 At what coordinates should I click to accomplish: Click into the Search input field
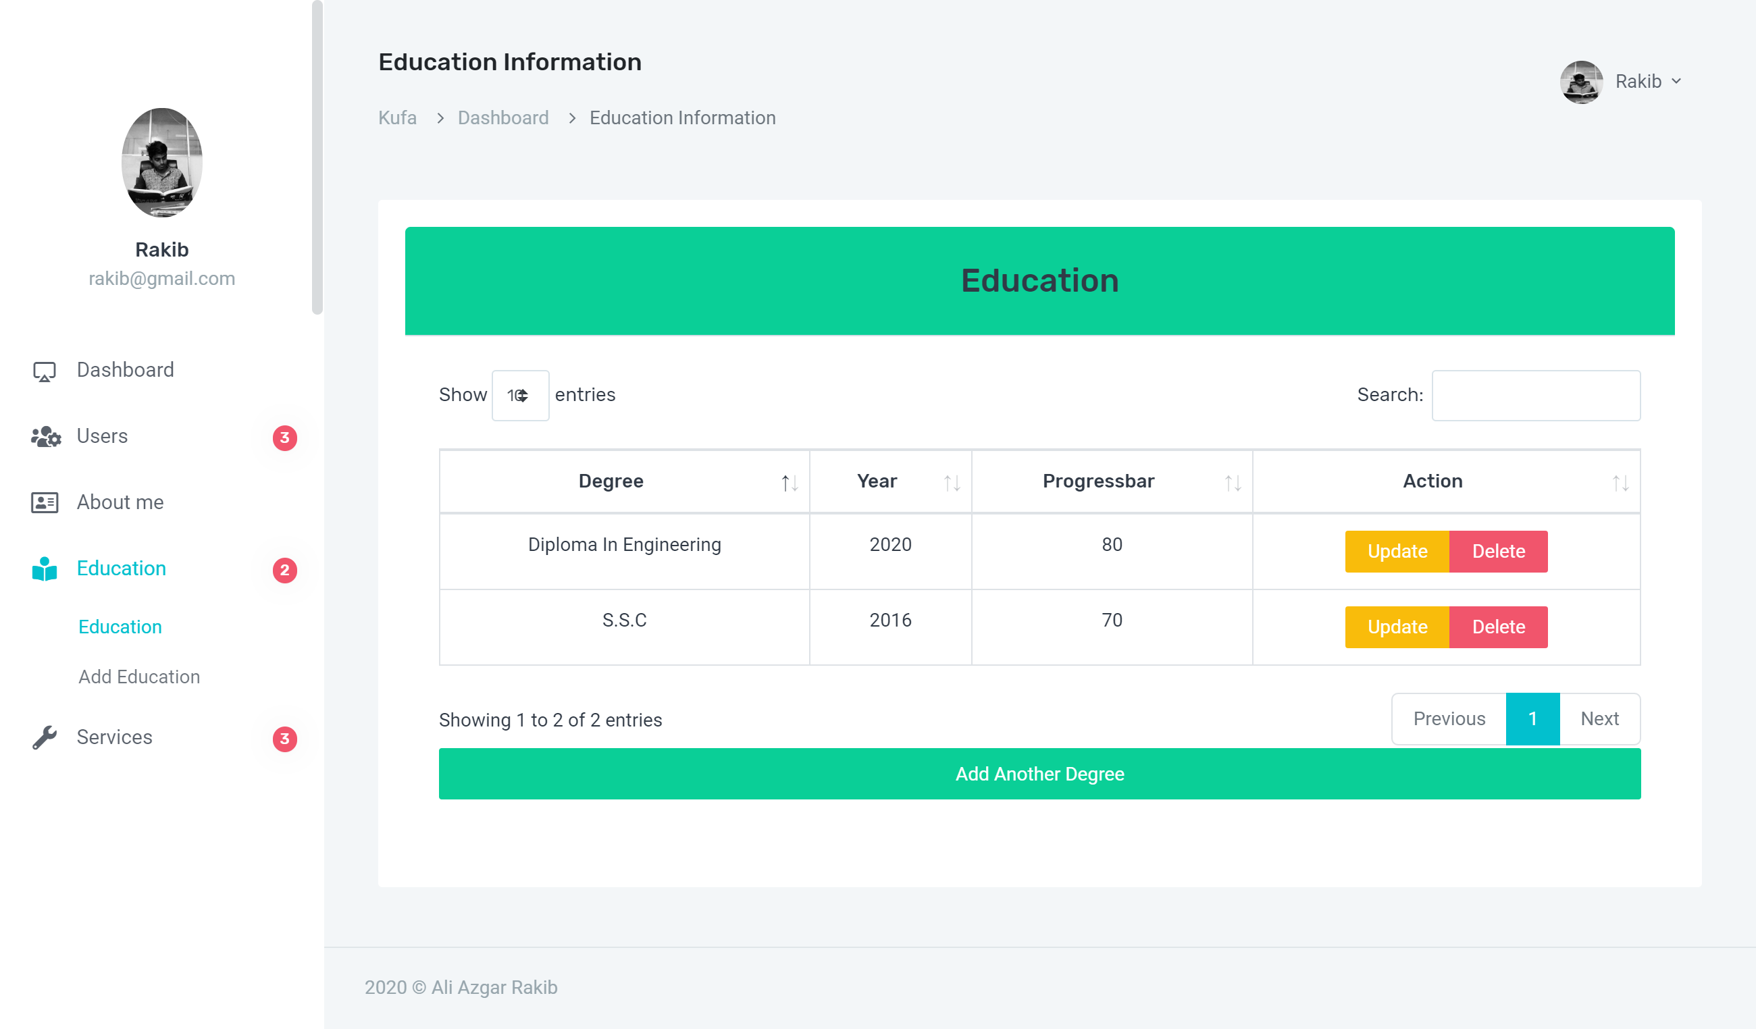[1535, 395]
